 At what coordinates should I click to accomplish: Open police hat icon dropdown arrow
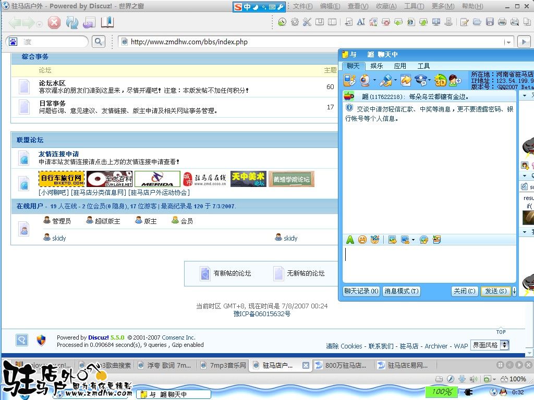429,81
